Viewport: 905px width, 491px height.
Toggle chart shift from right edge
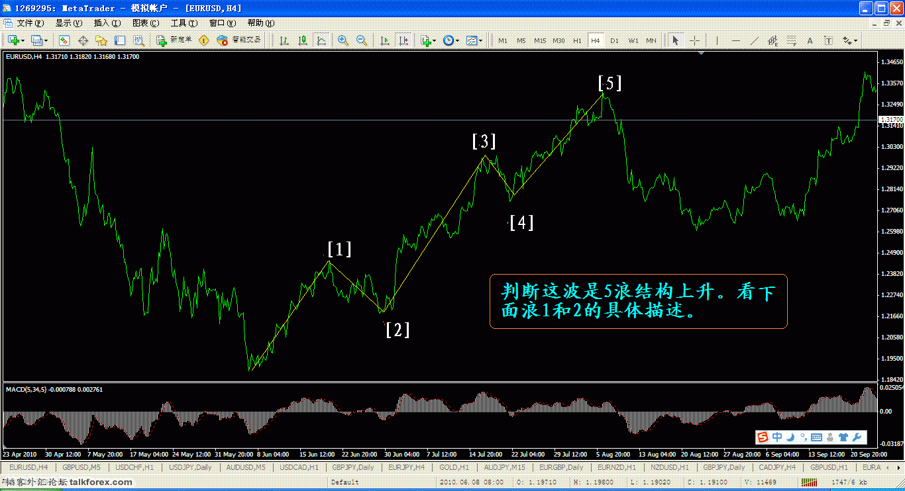click(x=403, y=40)
